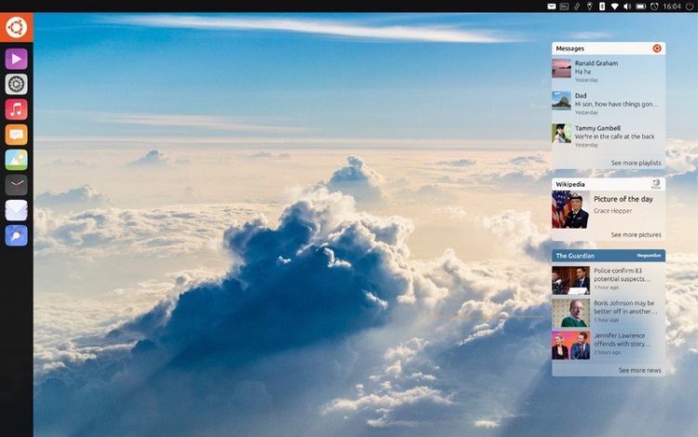Screen dimensions: 698x437
Task: Open System Settings from the launcher
Action: point(16,85)
